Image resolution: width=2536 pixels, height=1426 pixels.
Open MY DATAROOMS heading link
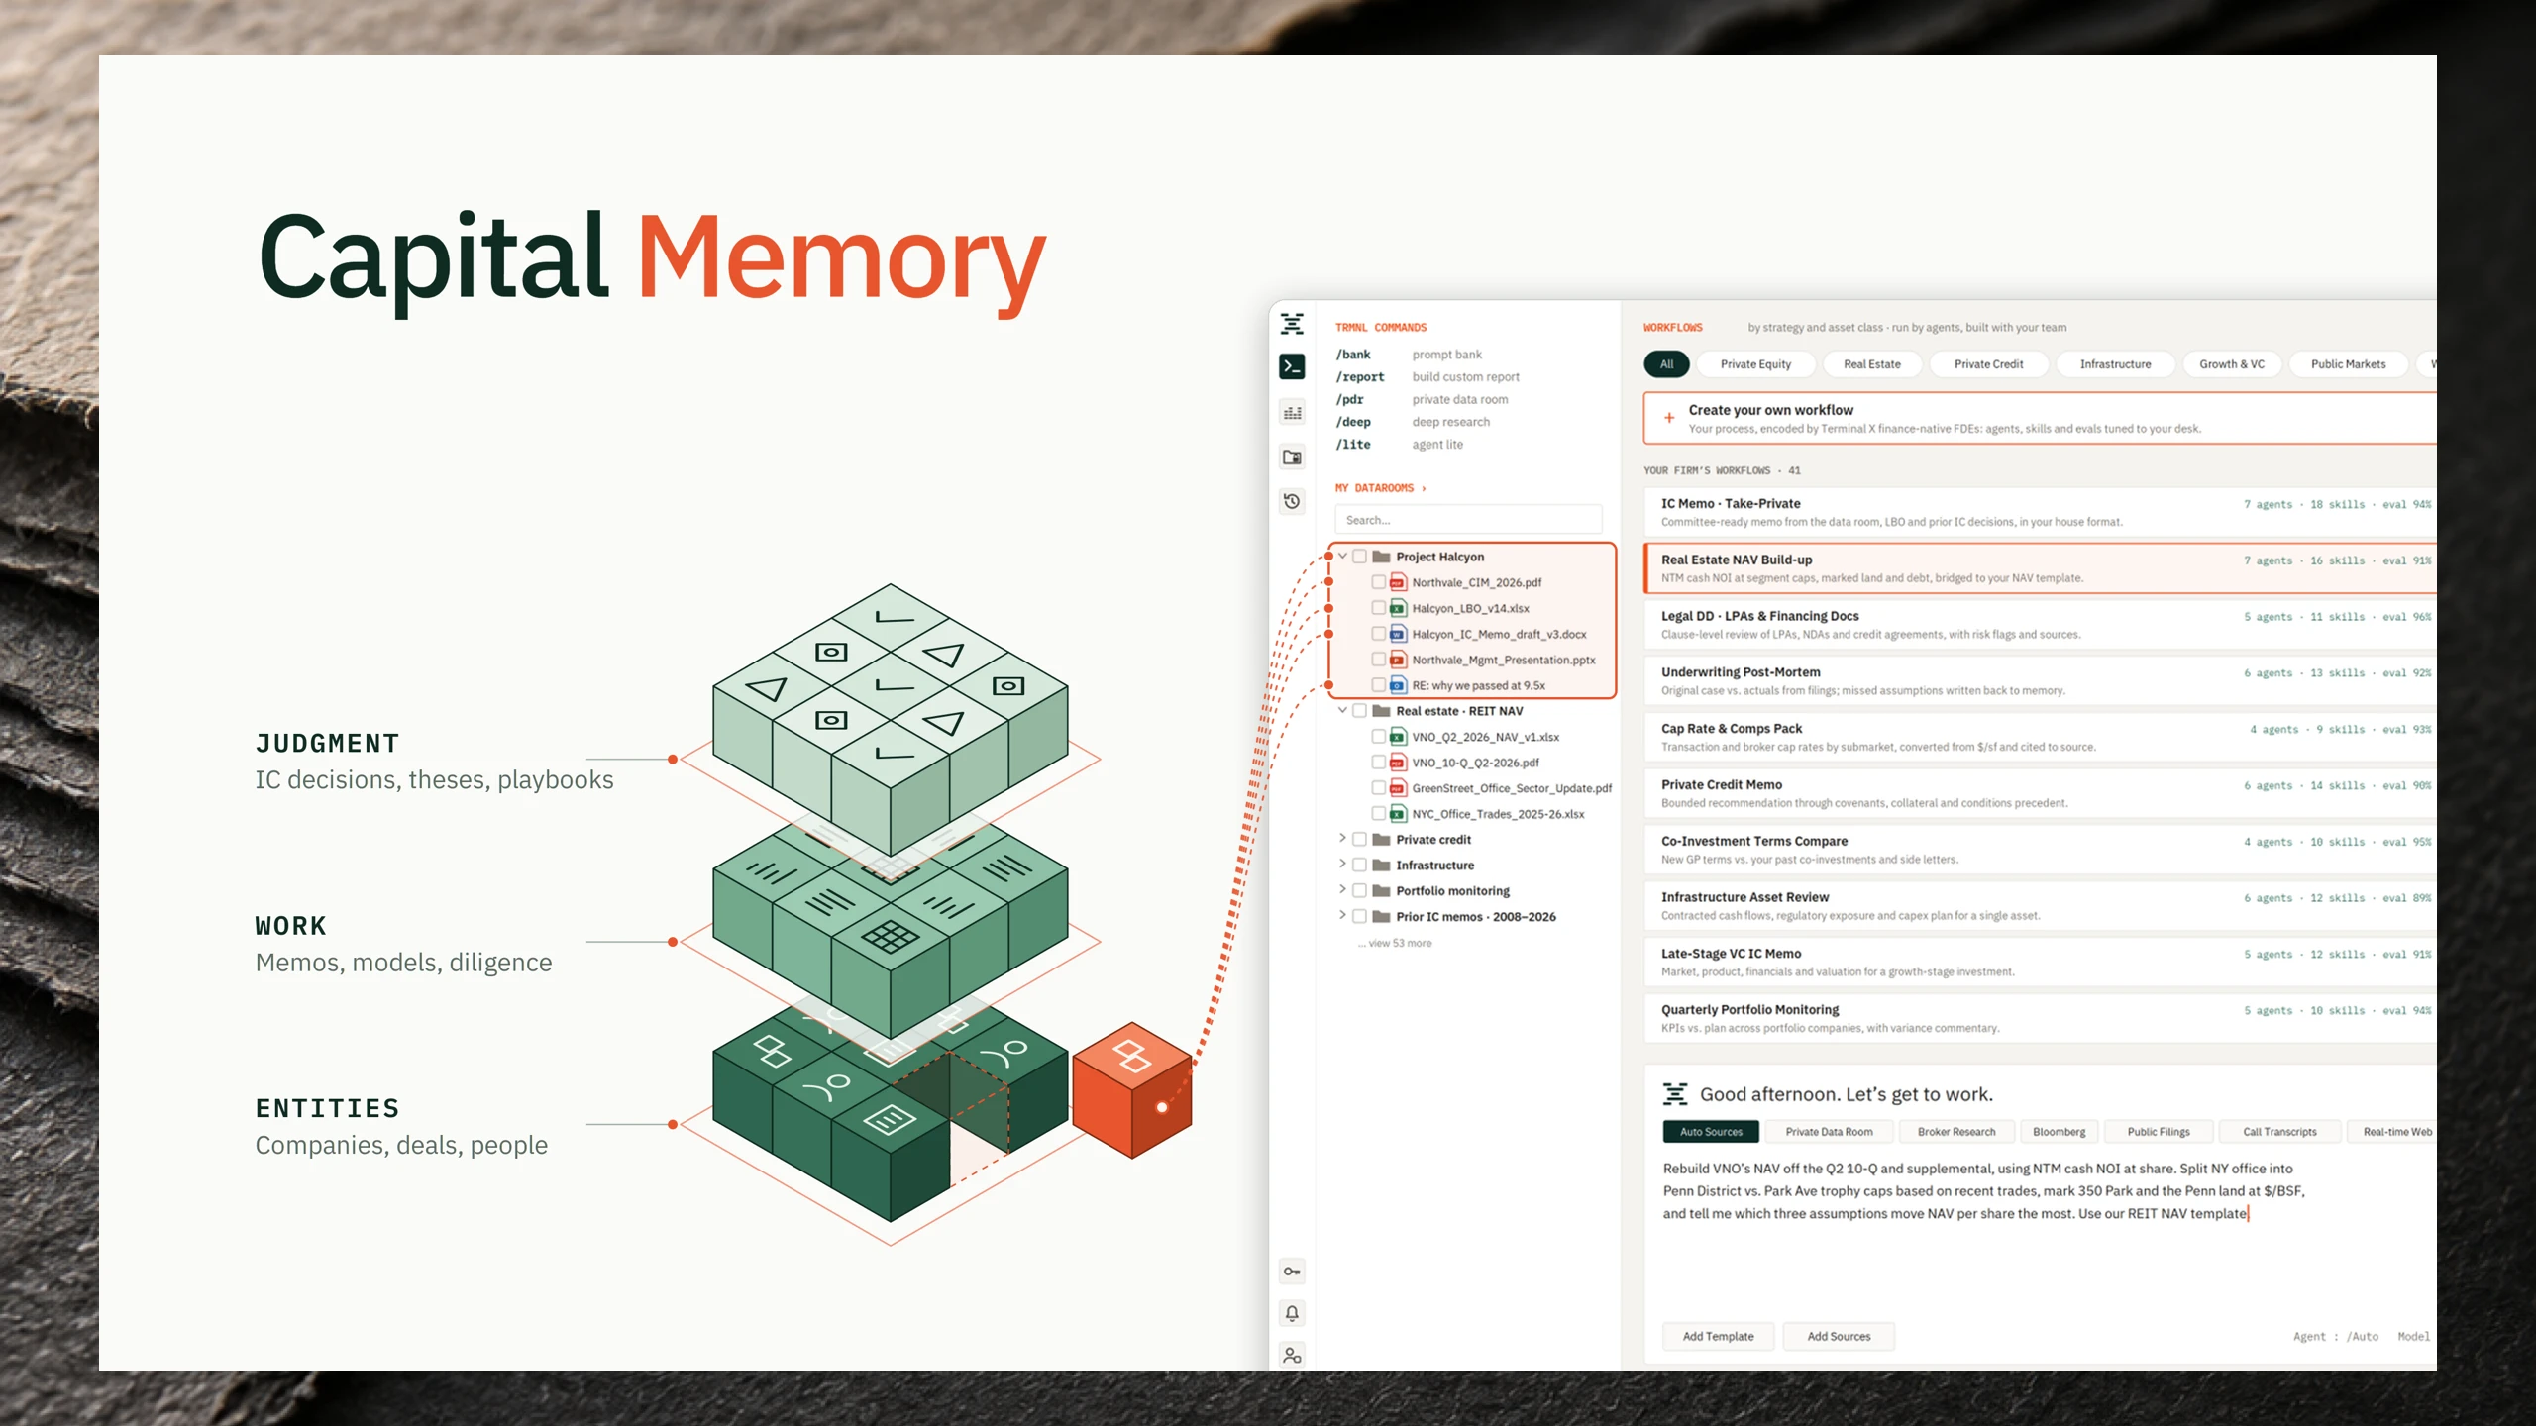[x=1380, y=488]
